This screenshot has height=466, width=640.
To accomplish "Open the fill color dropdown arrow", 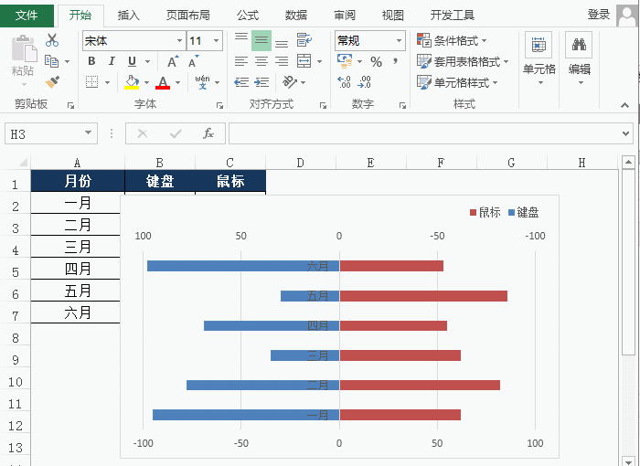I will click(x=146, y=82).
